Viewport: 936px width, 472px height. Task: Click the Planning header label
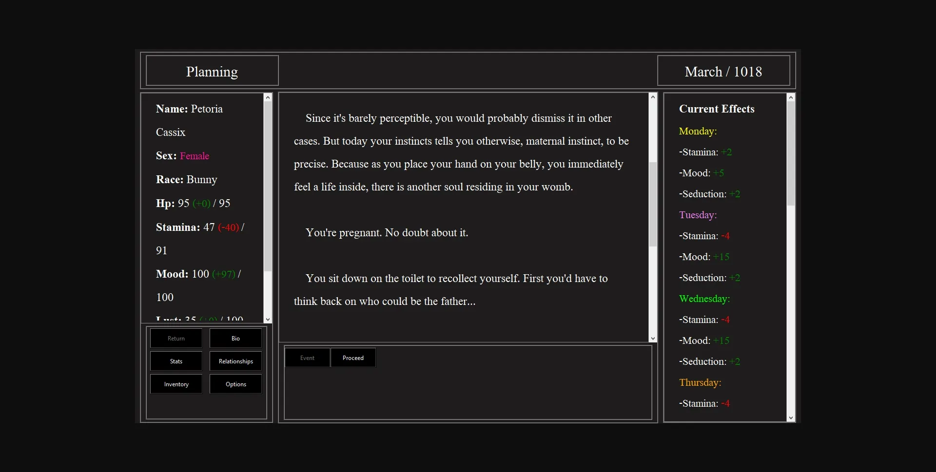[x=212, y=71]
